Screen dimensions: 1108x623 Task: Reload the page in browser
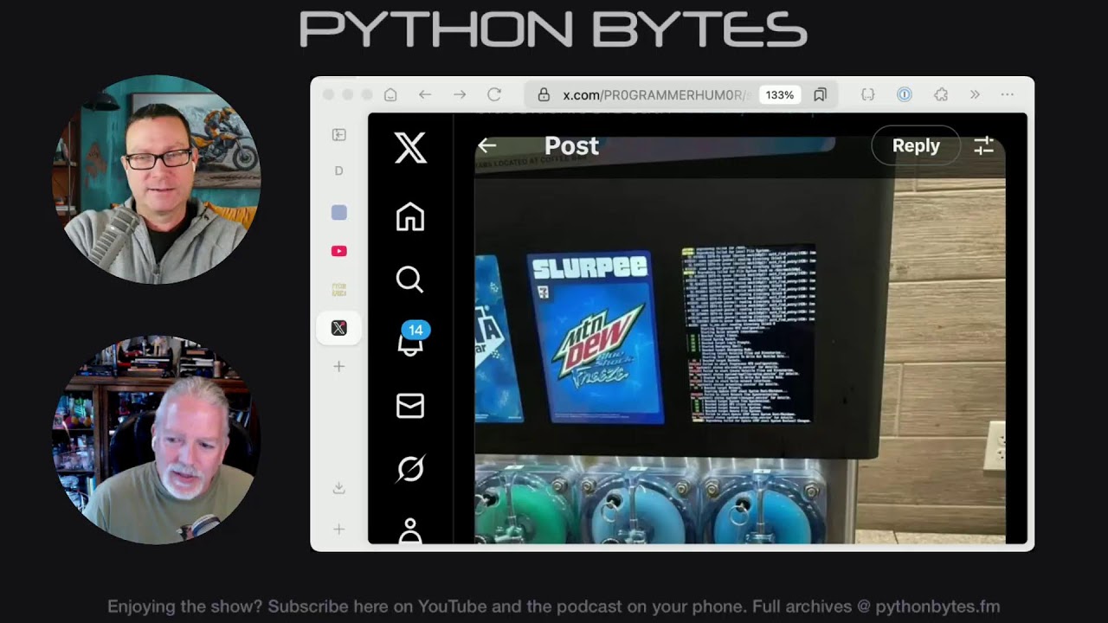494,94
